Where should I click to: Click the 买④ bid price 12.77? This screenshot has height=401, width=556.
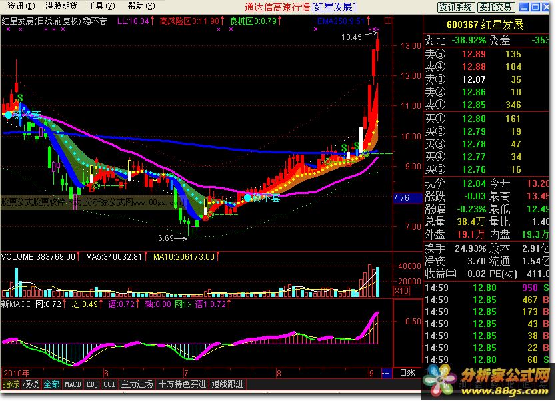click(x=474, y=157)
